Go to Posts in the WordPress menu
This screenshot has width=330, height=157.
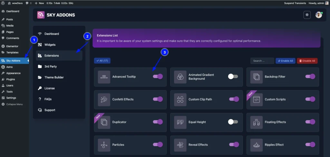click(x=9, y=19)
